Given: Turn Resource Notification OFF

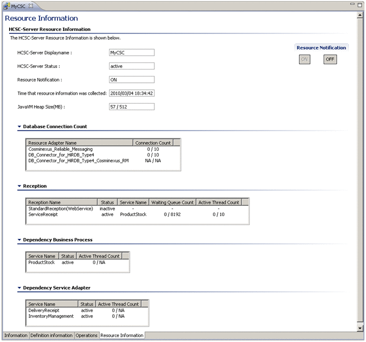Looking at the screenshot, I should coord(330,59).
